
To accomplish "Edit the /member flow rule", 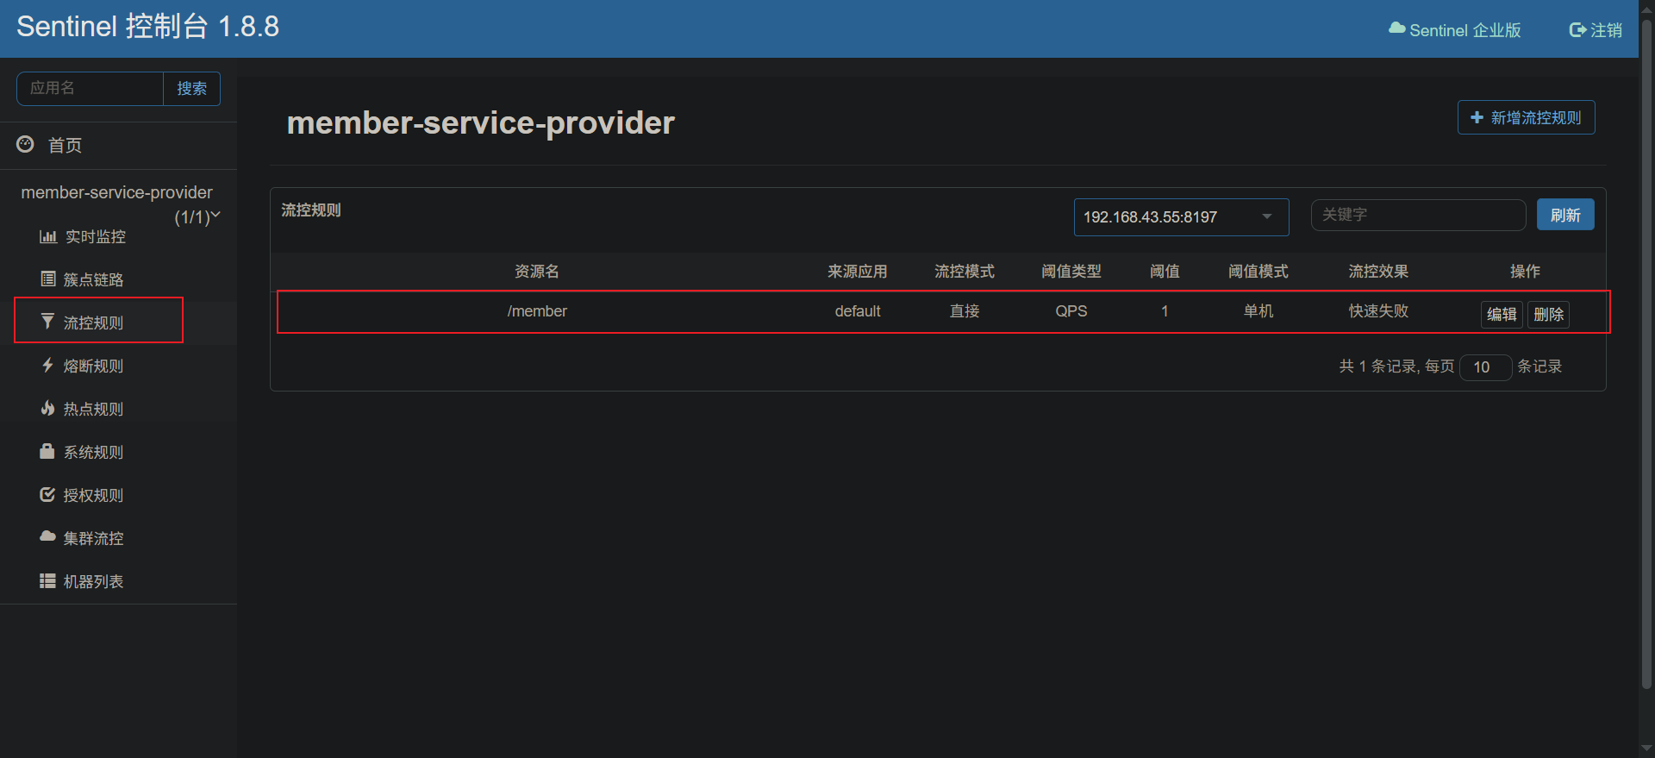I will point(1501,314).
